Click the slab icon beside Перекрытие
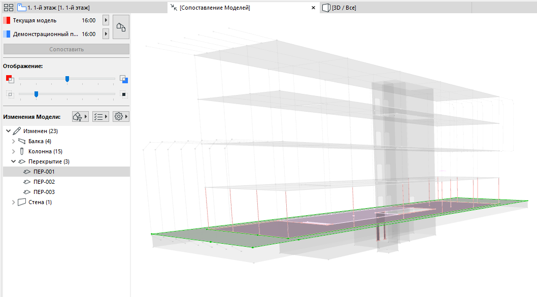 (22, 161)
